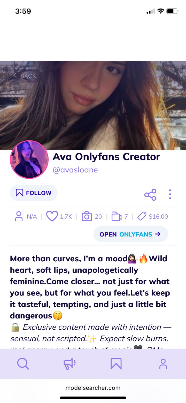Open the megaphone promotions tab
The height and width of the screenshot is (403, 186).
click(x=70, y=364)
